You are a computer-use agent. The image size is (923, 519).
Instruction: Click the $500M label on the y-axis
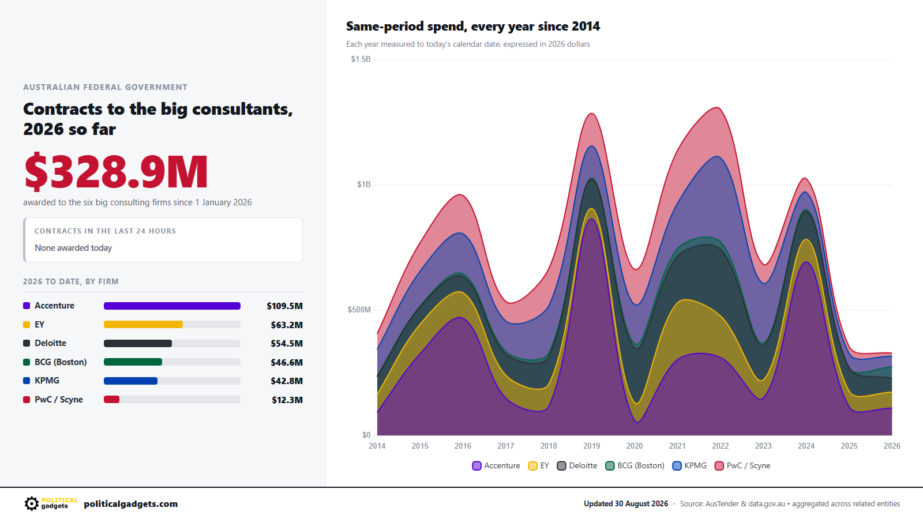click(359, 310)
